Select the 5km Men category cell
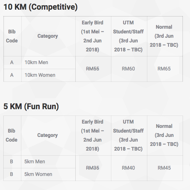 48,162
